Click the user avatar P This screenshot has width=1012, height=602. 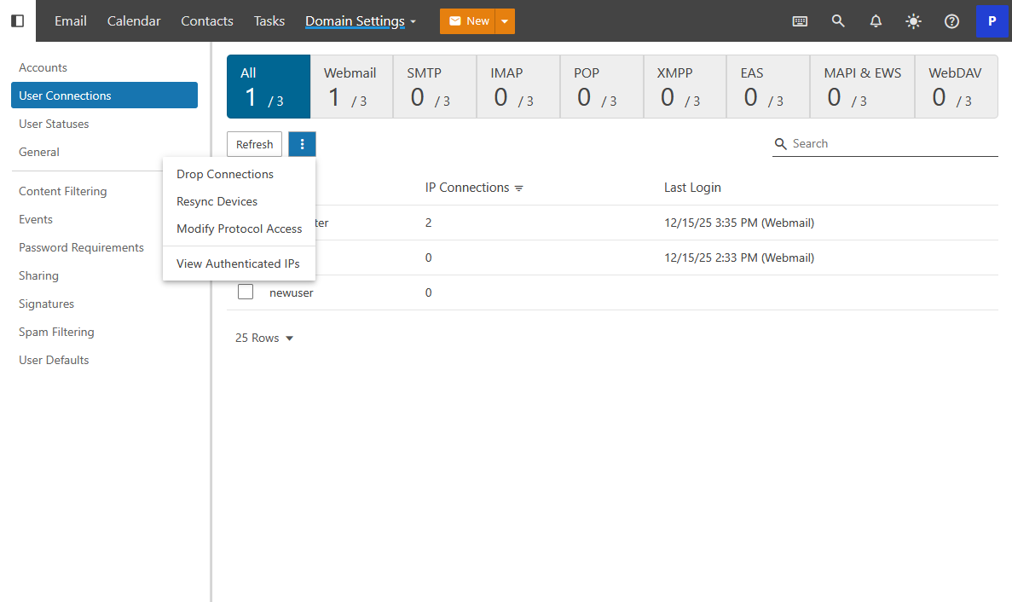tap(992, 21)
